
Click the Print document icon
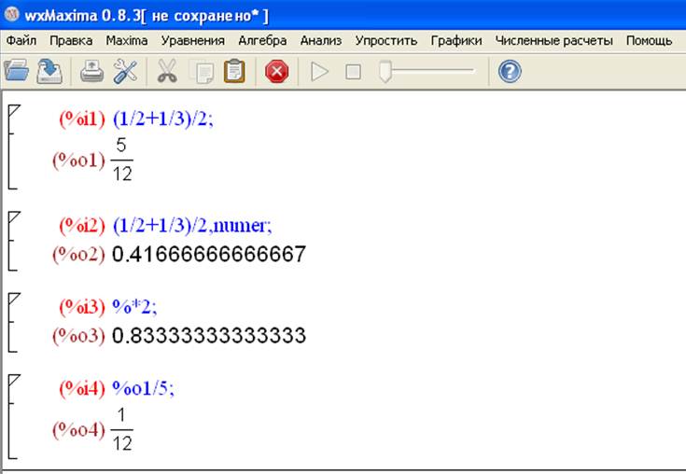[x=91, y=71]
